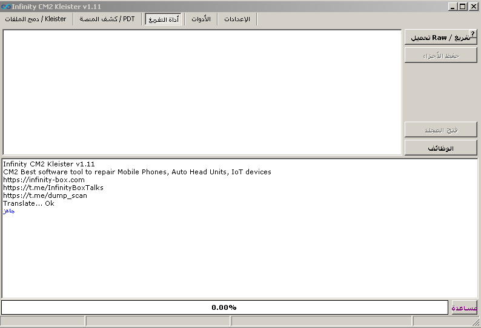
Task: Click the question mark help icon
Action: pos(473,34)
